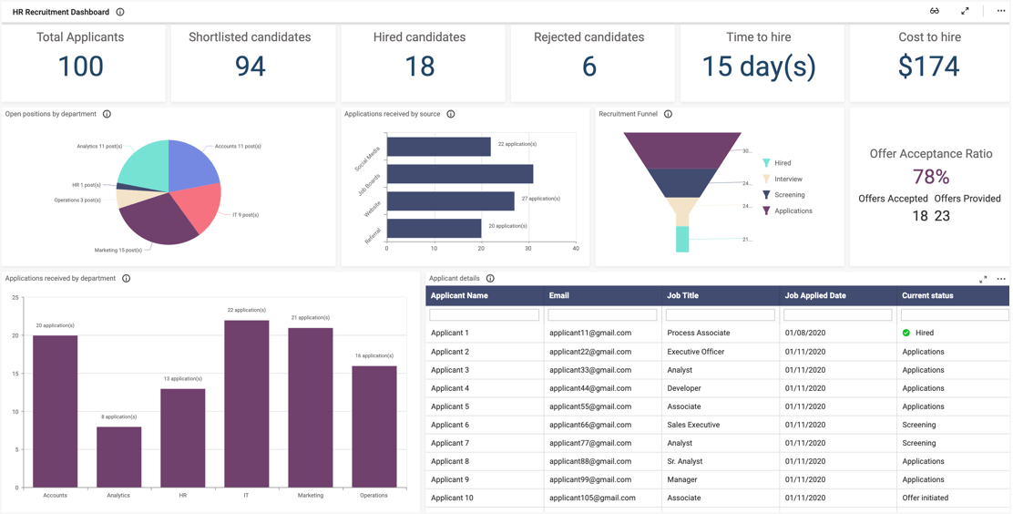Open the dashboard more options ellipsis menu

coord(1000,11)
